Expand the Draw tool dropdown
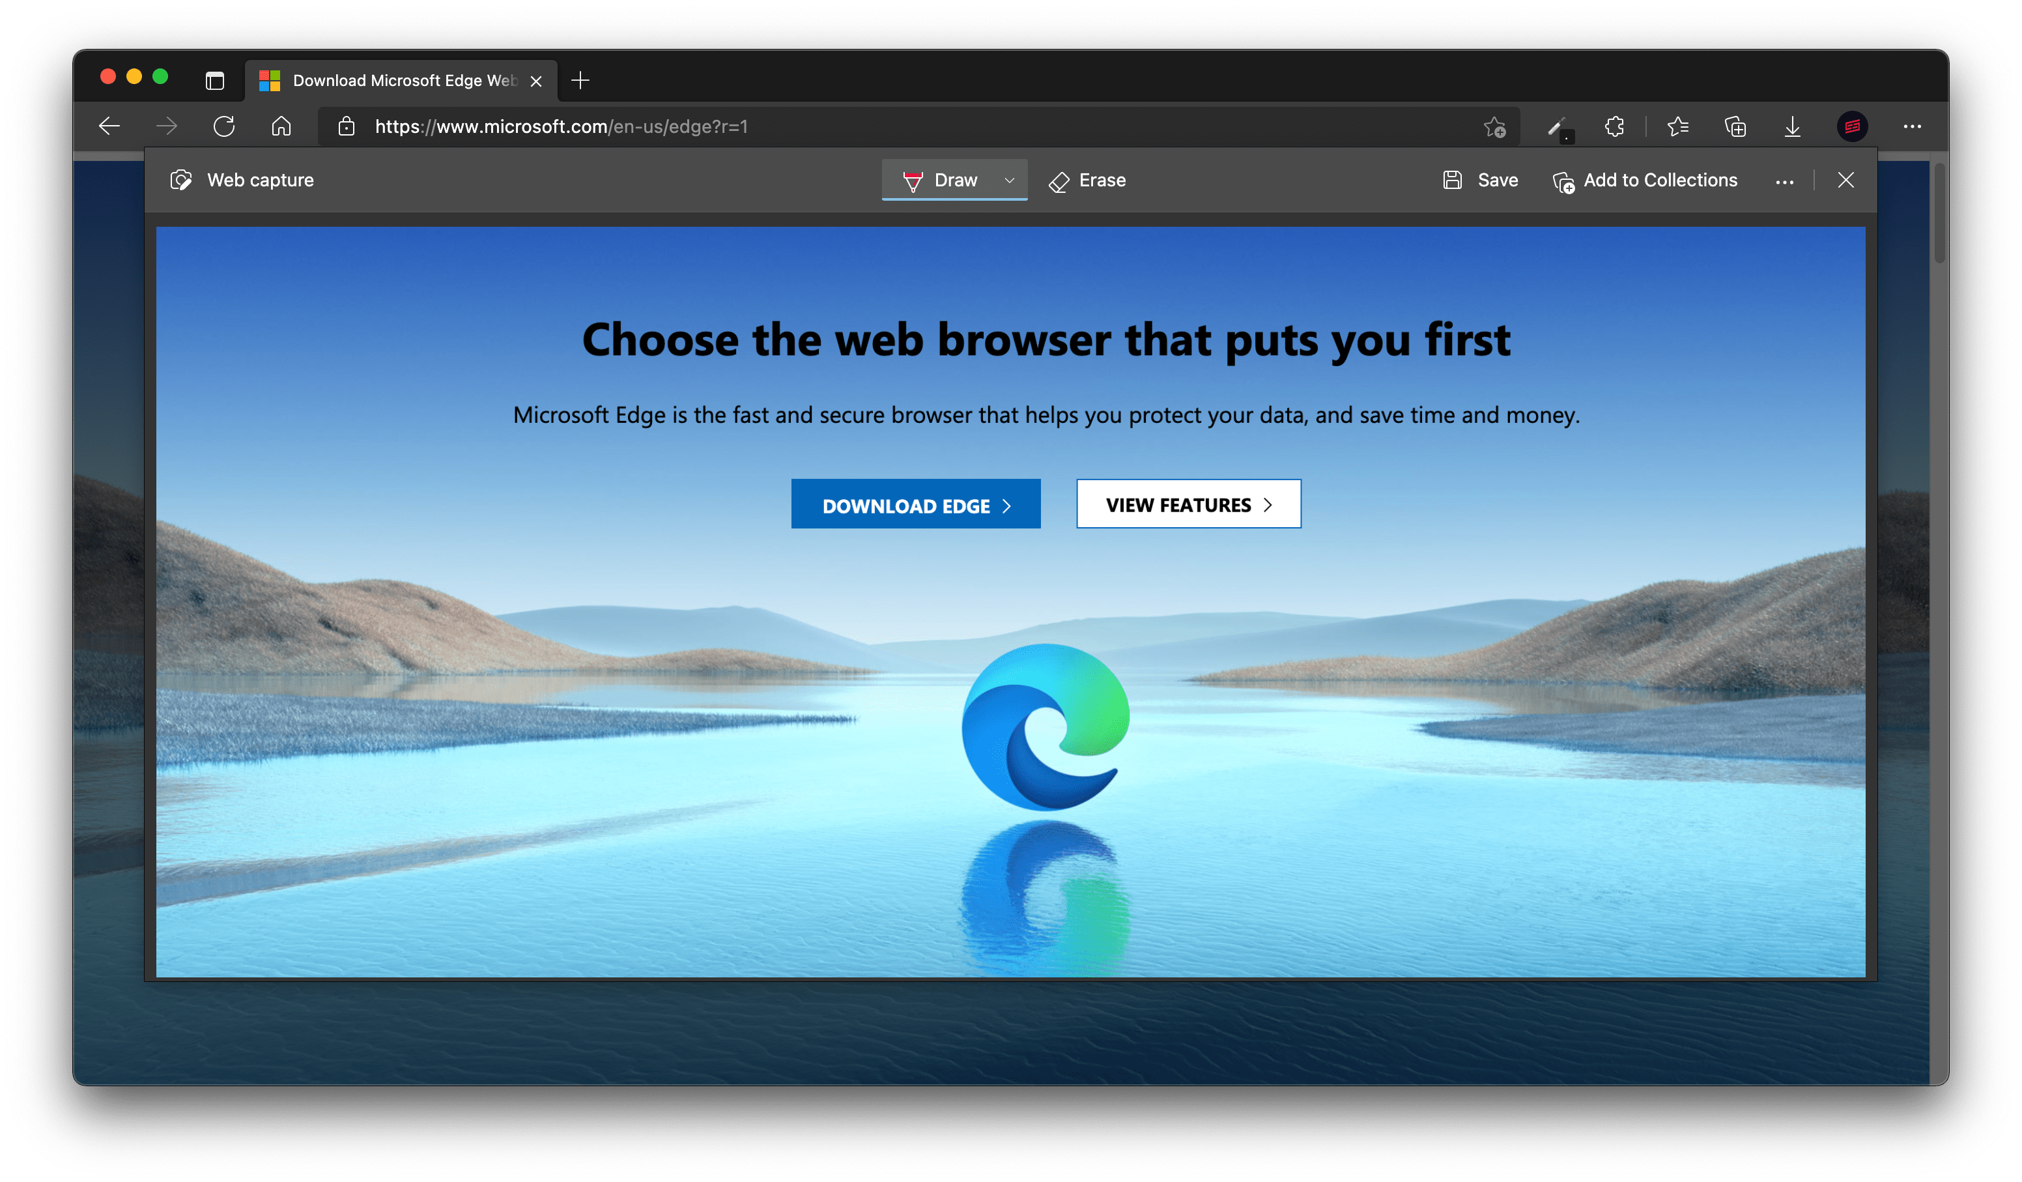Viewport: 2022px width, 1182px height. 1008,180
